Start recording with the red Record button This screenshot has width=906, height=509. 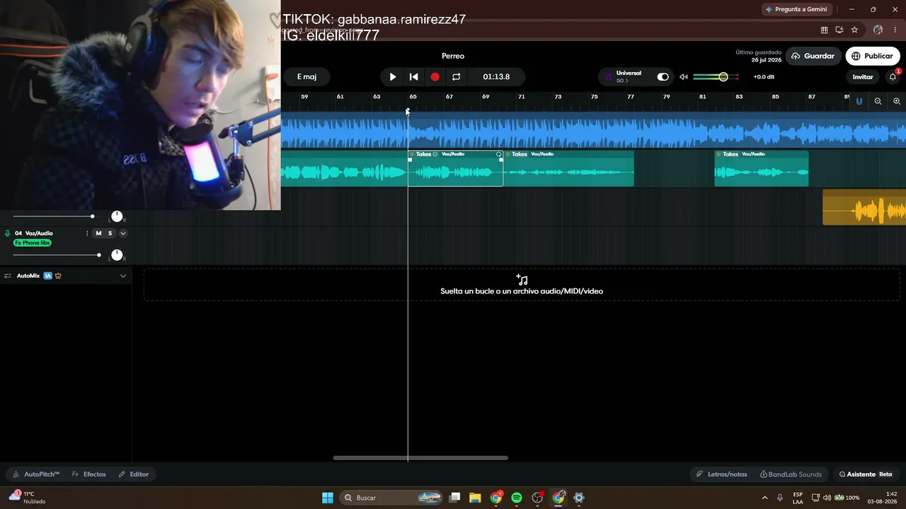[x=435, y=77]
